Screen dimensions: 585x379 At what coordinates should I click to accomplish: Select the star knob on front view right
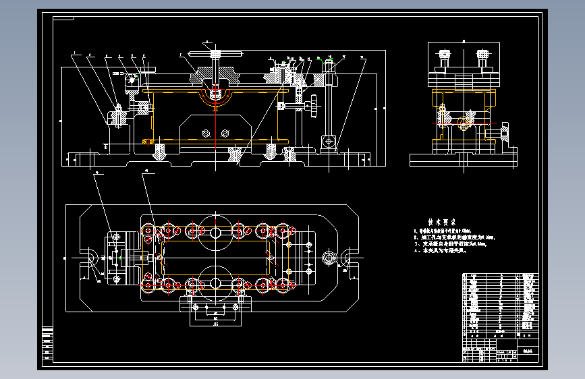click(314, 106)
